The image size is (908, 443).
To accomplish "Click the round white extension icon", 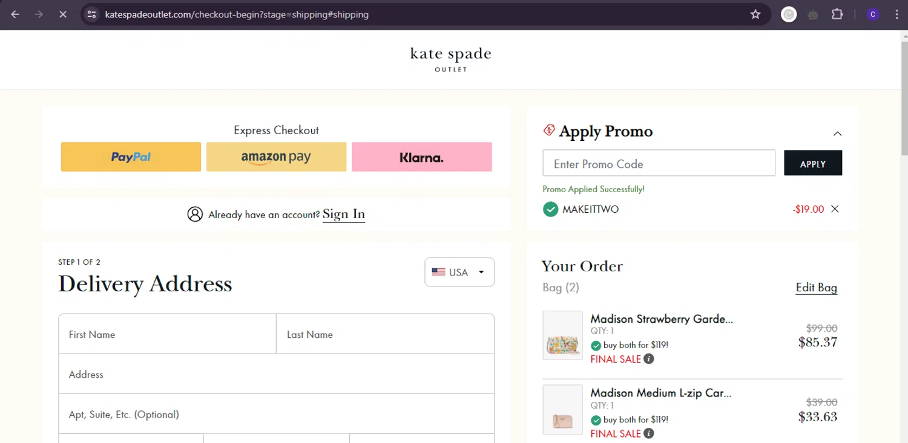I will point(789,15).
